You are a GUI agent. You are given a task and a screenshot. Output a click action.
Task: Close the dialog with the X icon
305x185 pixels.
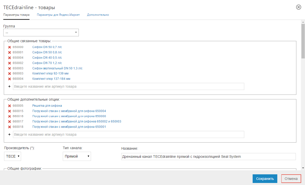click(x=299, y=7)
